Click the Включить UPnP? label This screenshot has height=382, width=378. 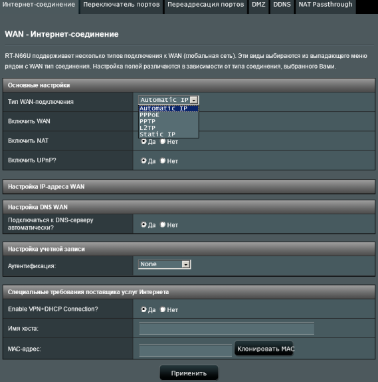coord(32,160)
